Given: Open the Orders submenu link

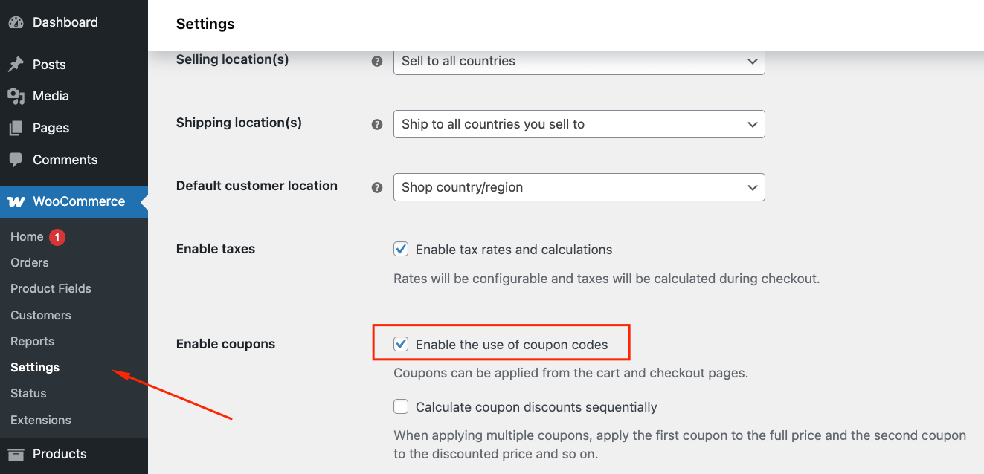Looking at the screenshot, I should point(30,262).
